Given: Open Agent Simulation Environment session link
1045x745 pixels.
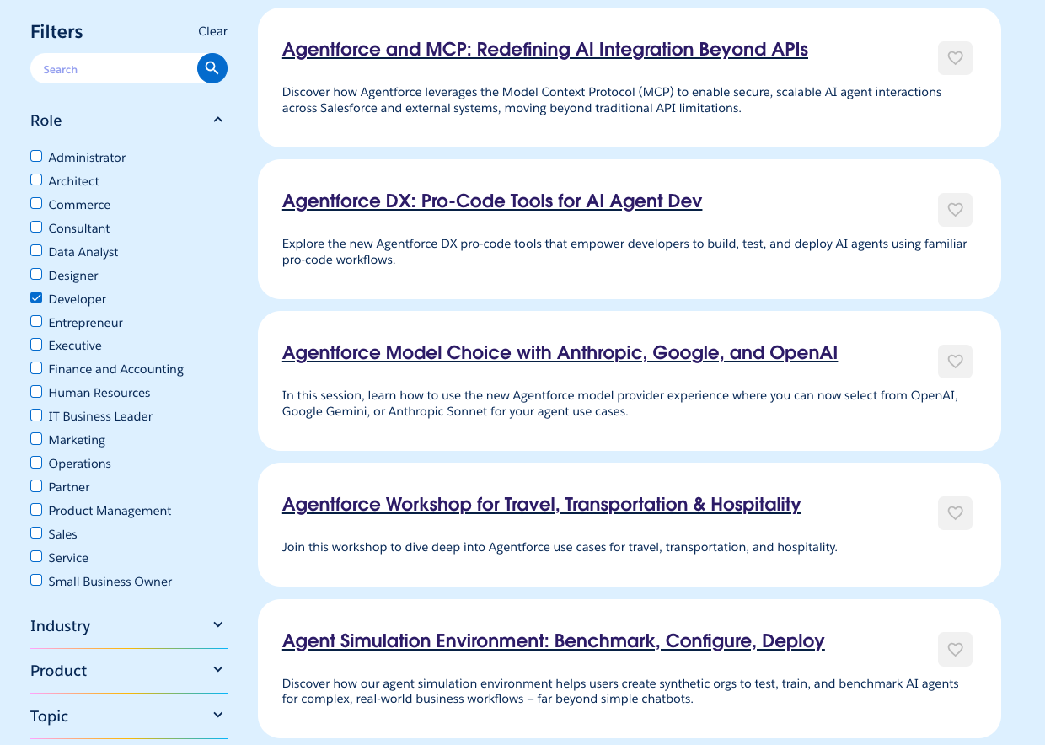Looking at the screenshot, I should pos(553,640).
